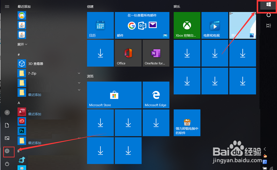Open the Pictures shortcut in Start rail
The width and height of the screenshot is (277, 170).
7,138
